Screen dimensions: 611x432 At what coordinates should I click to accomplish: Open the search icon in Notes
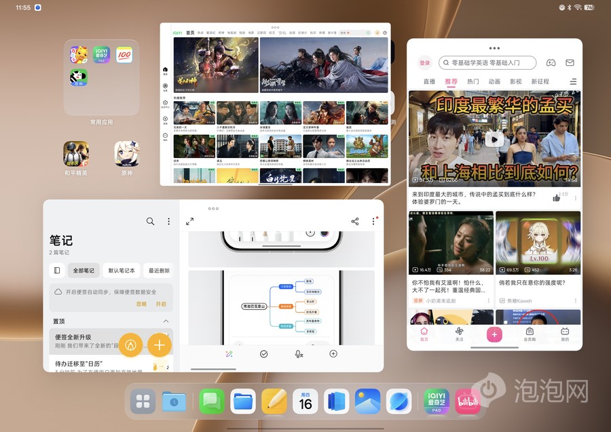(150, 221)
